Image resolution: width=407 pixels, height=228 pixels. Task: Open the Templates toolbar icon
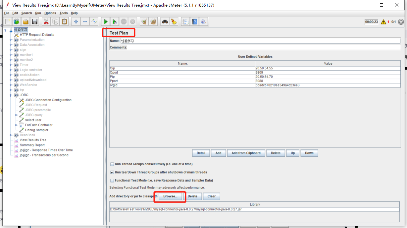tap(17, 22)
